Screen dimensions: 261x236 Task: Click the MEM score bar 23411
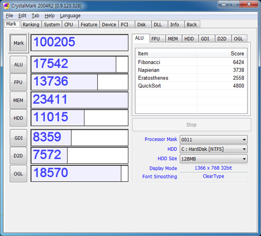click(80, 100)
